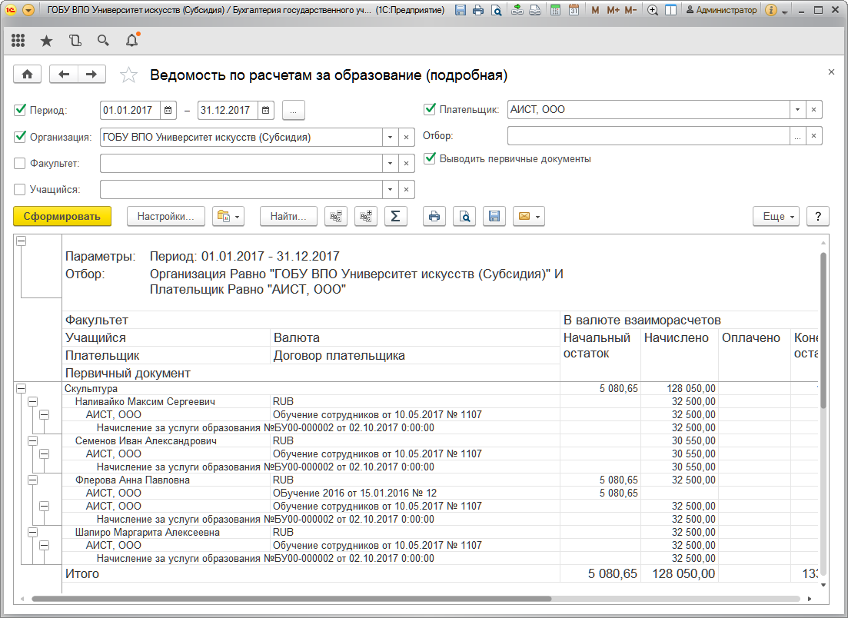Open the search magnifier in tools panel
The image size is (848, 618).
pos(103,41)
